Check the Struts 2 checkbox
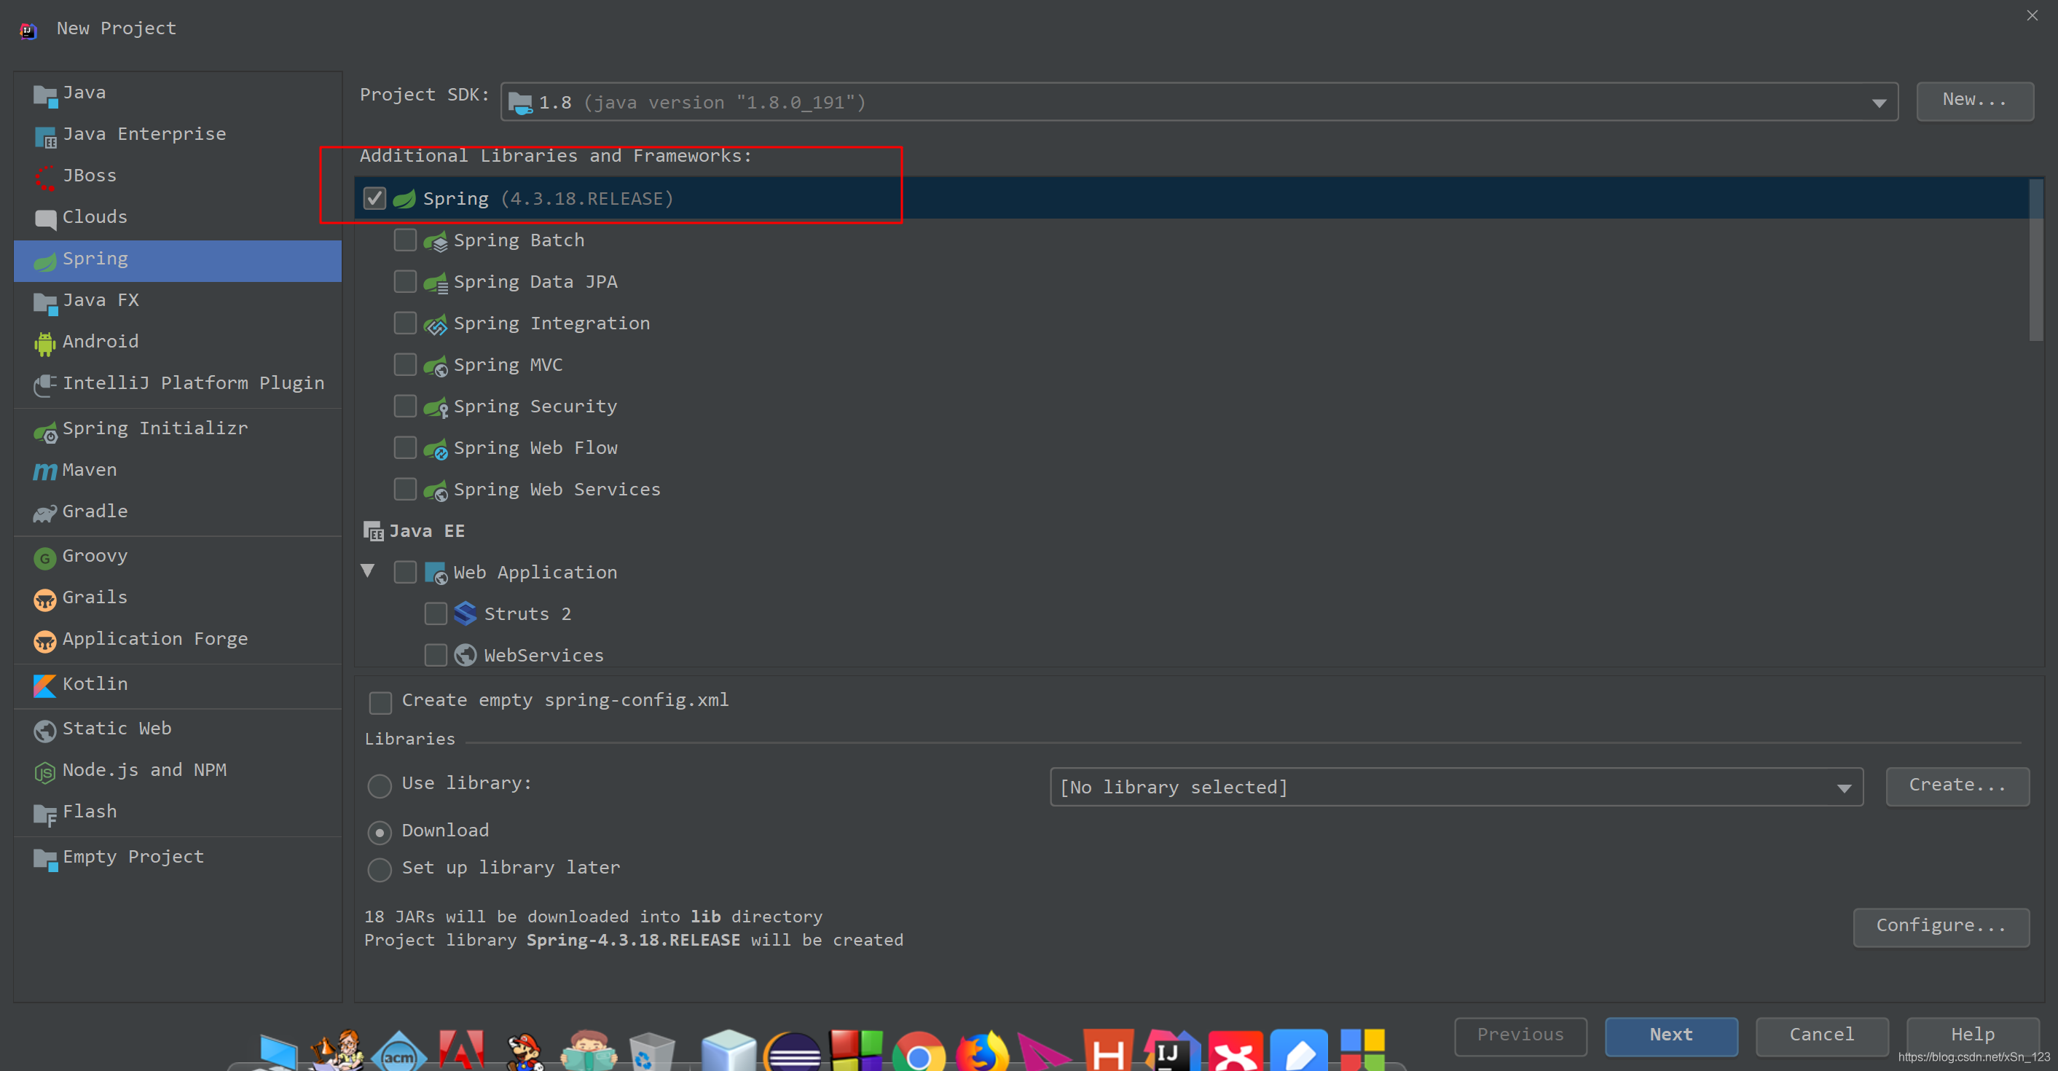The height and width of the screenshot is (1071, 2058). 436,614
